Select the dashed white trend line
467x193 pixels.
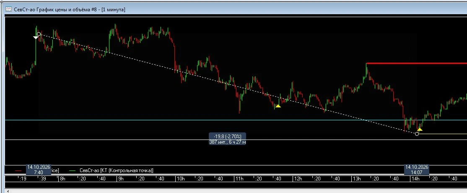pos(228,84)
